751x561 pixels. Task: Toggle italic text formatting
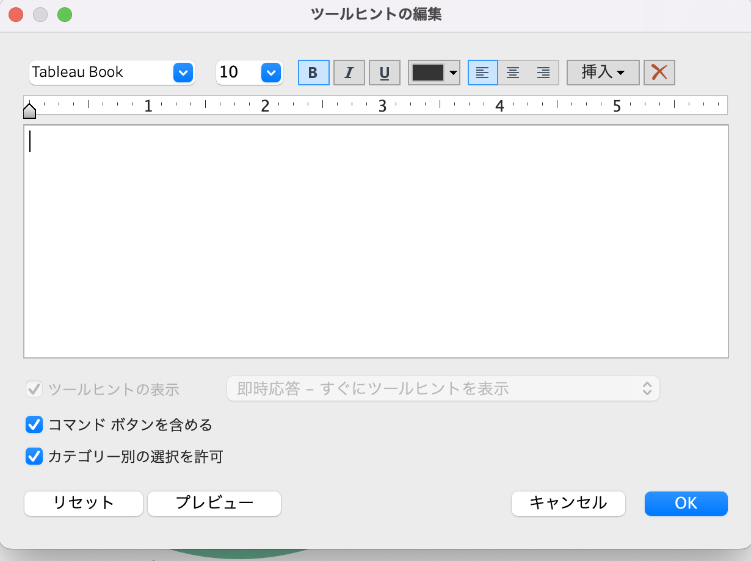tap(349, 73)
